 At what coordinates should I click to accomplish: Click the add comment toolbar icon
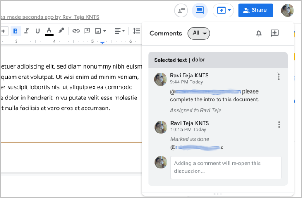(87, 31)
